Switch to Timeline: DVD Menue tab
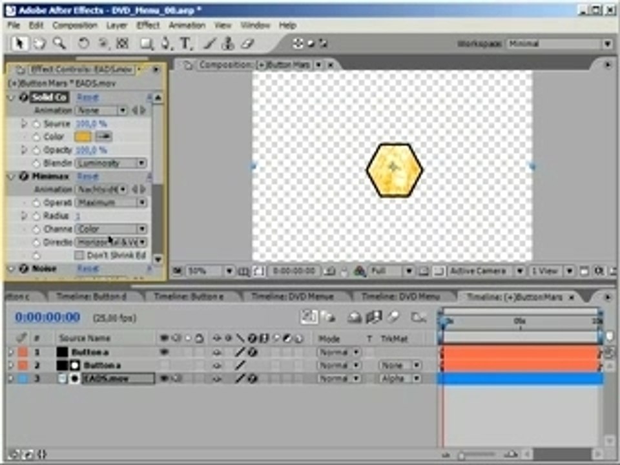The width and height of the screenshot is (620, 465). point(293,296)
